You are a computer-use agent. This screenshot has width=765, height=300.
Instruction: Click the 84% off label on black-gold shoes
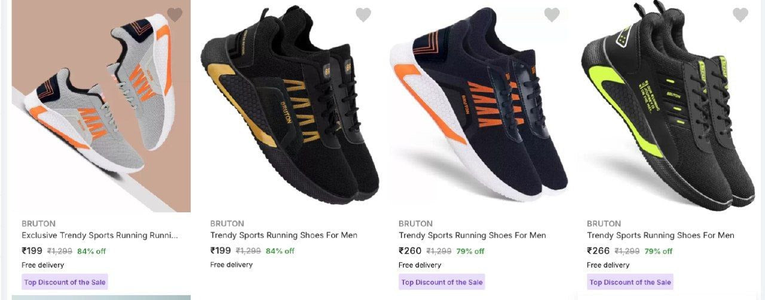(280, 251)
